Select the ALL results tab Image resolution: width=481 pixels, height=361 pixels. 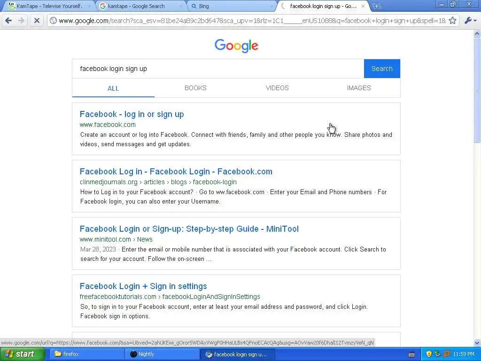(113, 88)
